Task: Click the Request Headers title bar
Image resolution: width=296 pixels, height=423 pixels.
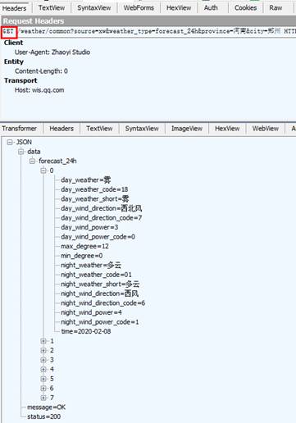Action: click(148, 21)
